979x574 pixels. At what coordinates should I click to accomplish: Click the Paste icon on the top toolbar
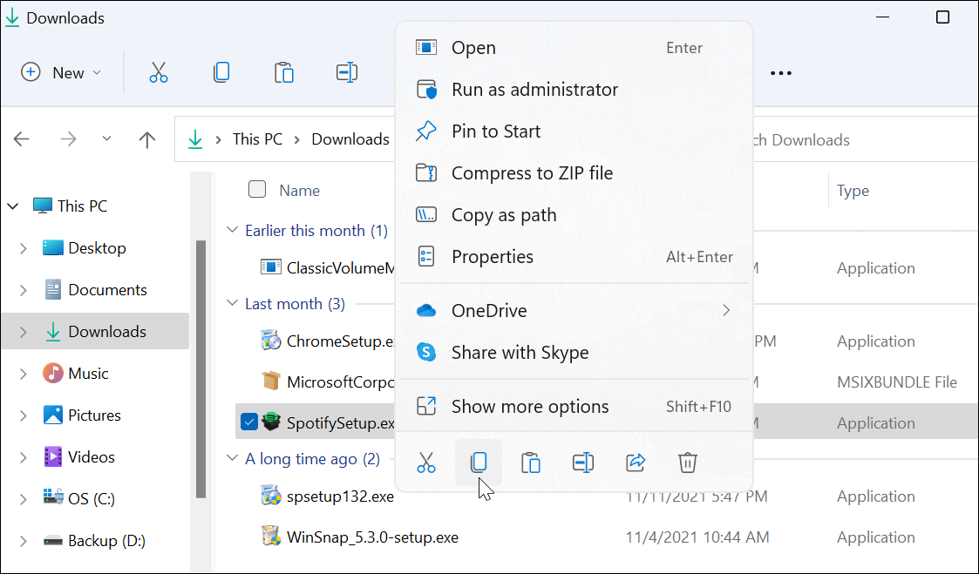[x=284, y=72]
